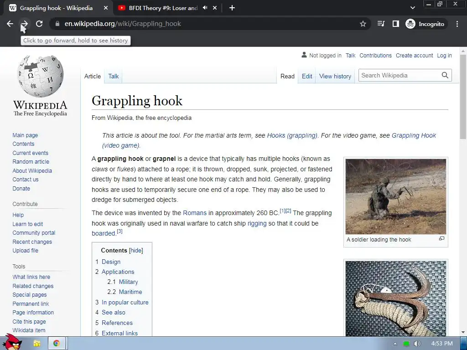This screenshot has height=350, width=467.
Task: Mute the BFDI Theory tab via speaker icon
Action: (x=205, y=8)
